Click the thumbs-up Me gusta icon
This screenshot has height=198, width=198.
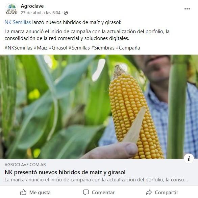coord(23,193)
